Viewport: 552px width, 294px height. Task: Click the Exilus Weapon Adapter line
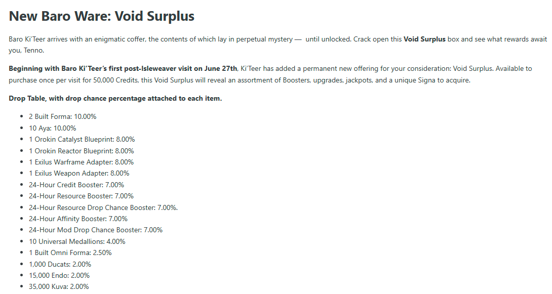pos(79,174)
